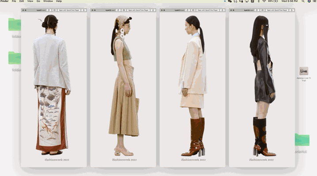Click the look04.mp4 video of model in black leather
317x176 pixels.
(262, 90)
